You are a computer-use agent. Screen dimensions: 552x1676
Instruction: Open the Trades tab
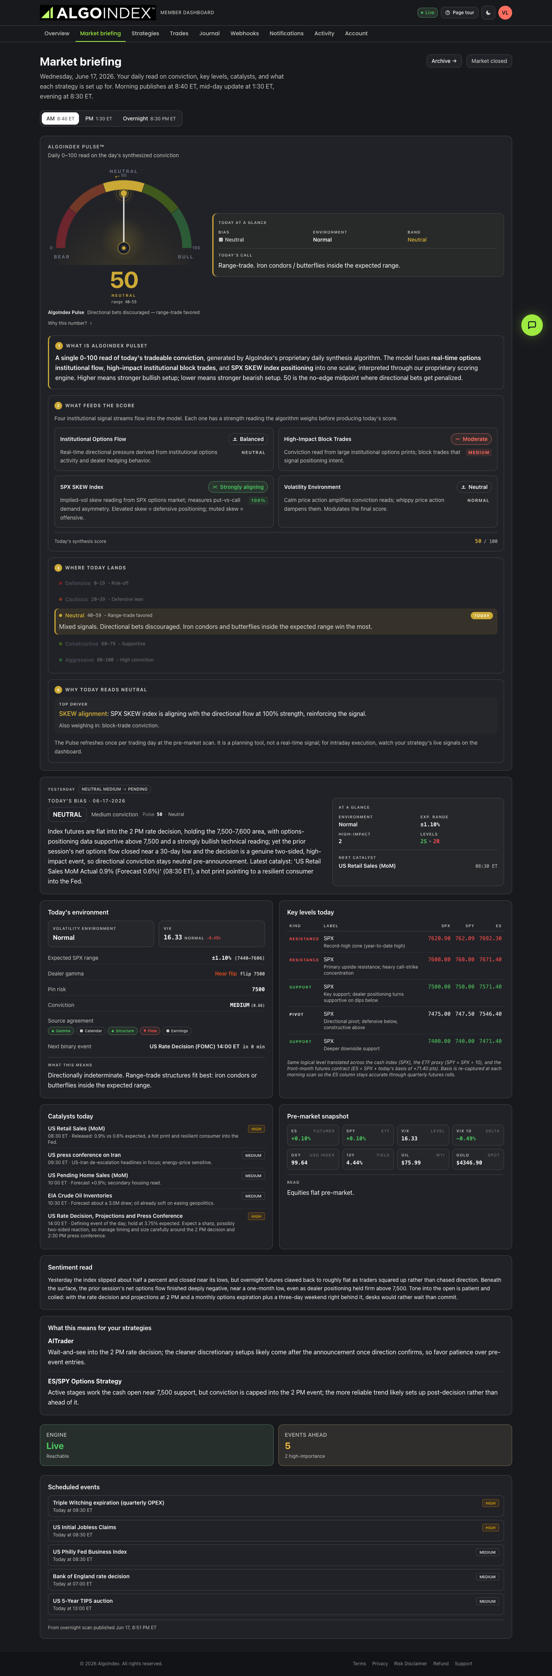pyautogui.click(x=179, y=33)
